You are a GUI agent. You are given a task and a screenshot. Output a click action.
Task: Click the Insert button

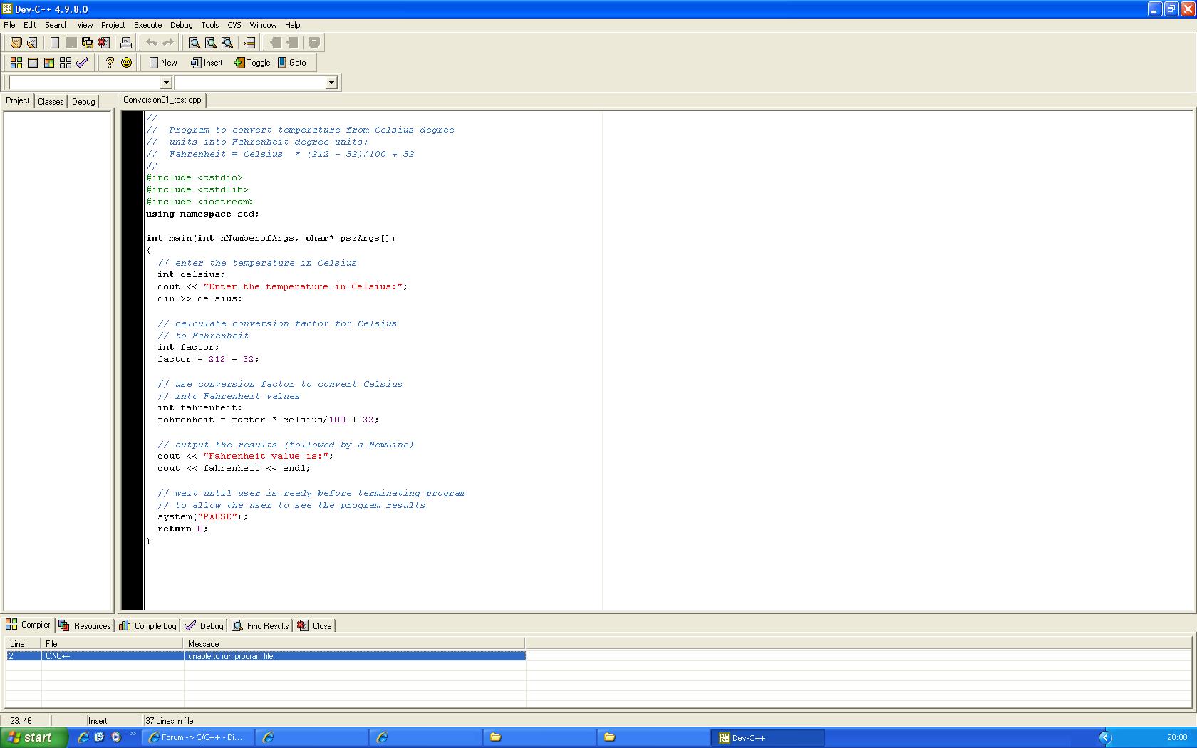click(207, 63)
